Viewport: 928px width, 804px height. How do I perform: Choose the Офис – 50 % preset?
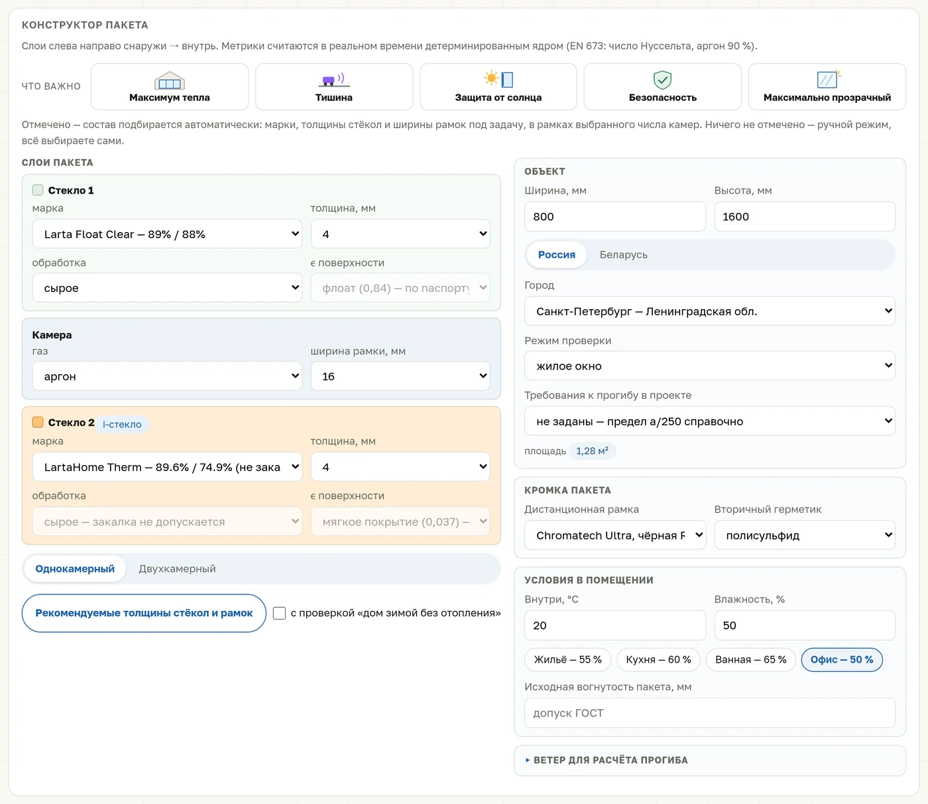tap(842, 659)
